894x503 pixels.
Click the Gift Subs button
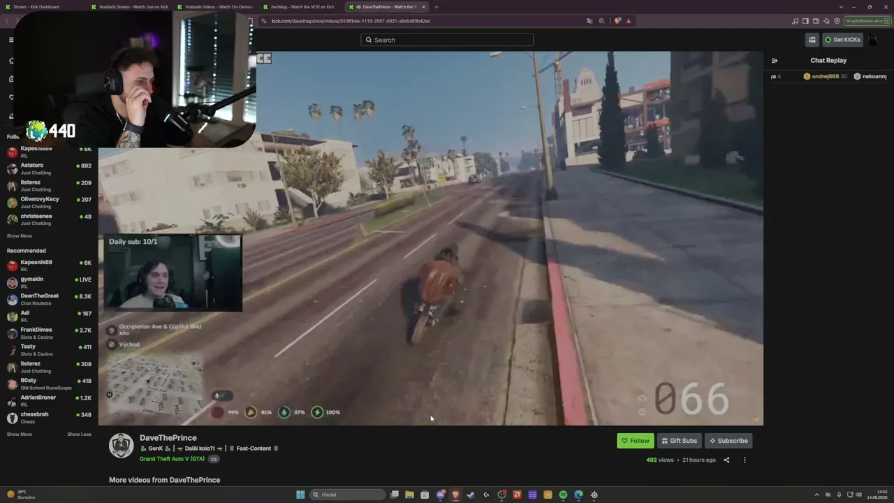(x=679, y=441)
